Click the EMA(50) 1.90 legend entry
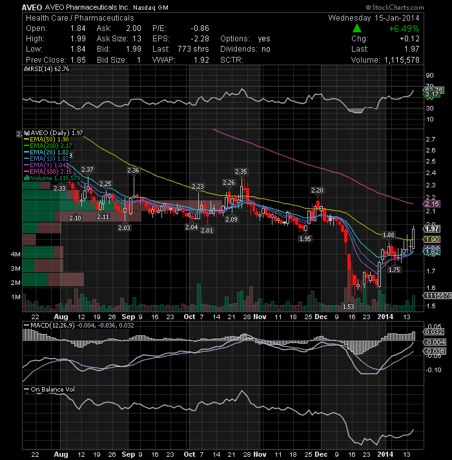 46,140
